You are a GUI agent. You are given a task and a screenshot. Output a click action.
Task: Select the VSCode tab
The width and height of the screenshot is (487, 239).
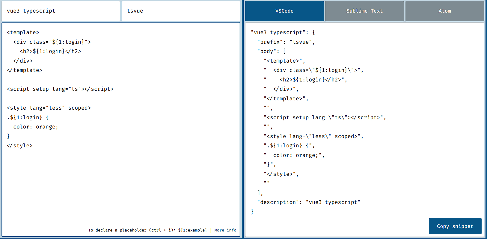click(284, 11)
